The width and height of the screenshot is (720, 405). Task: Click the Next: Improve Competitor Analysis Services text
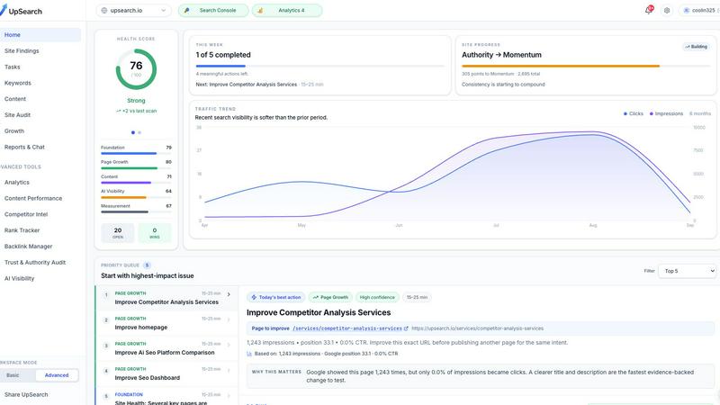click(246, 85)
